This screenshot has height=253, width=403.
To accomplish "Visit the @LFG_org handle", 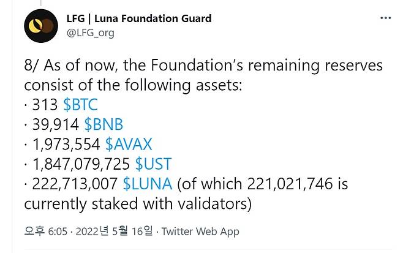I will click(90, 32).
